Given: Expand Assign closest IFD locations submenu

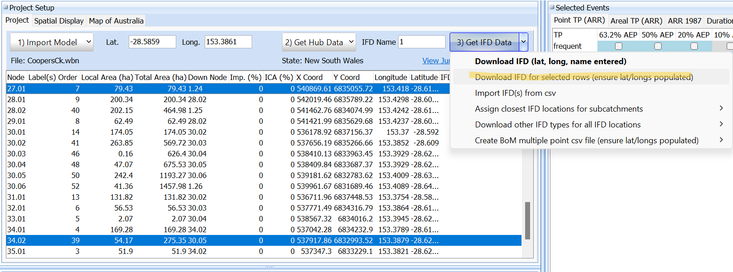Looking at the screenshot, I should click(x=721, y=108).
